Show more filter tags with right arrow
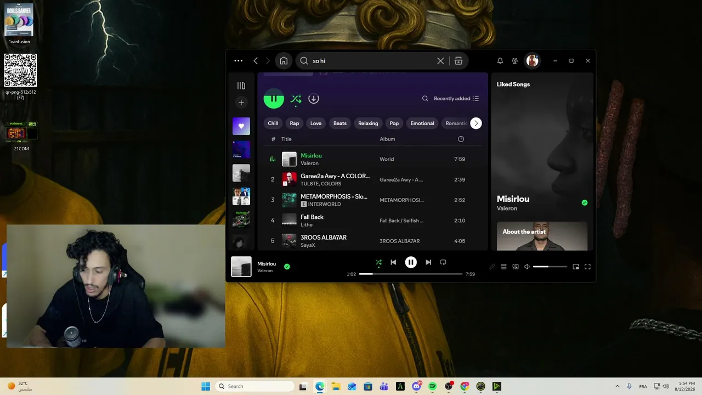 click(x=476, y=123)
